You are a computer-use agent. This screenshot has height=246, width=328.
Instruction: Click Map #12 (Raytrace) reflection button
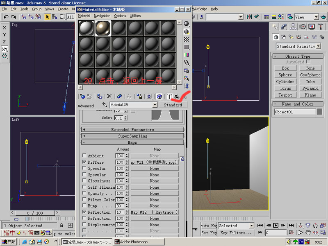[x=155, y=212]
